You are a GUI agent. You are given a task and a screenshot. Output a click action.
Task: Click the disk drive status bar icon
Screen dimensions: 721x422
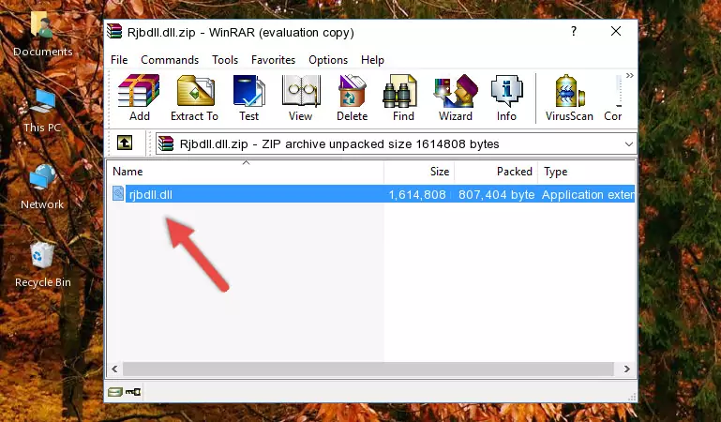tap(115, 392)
